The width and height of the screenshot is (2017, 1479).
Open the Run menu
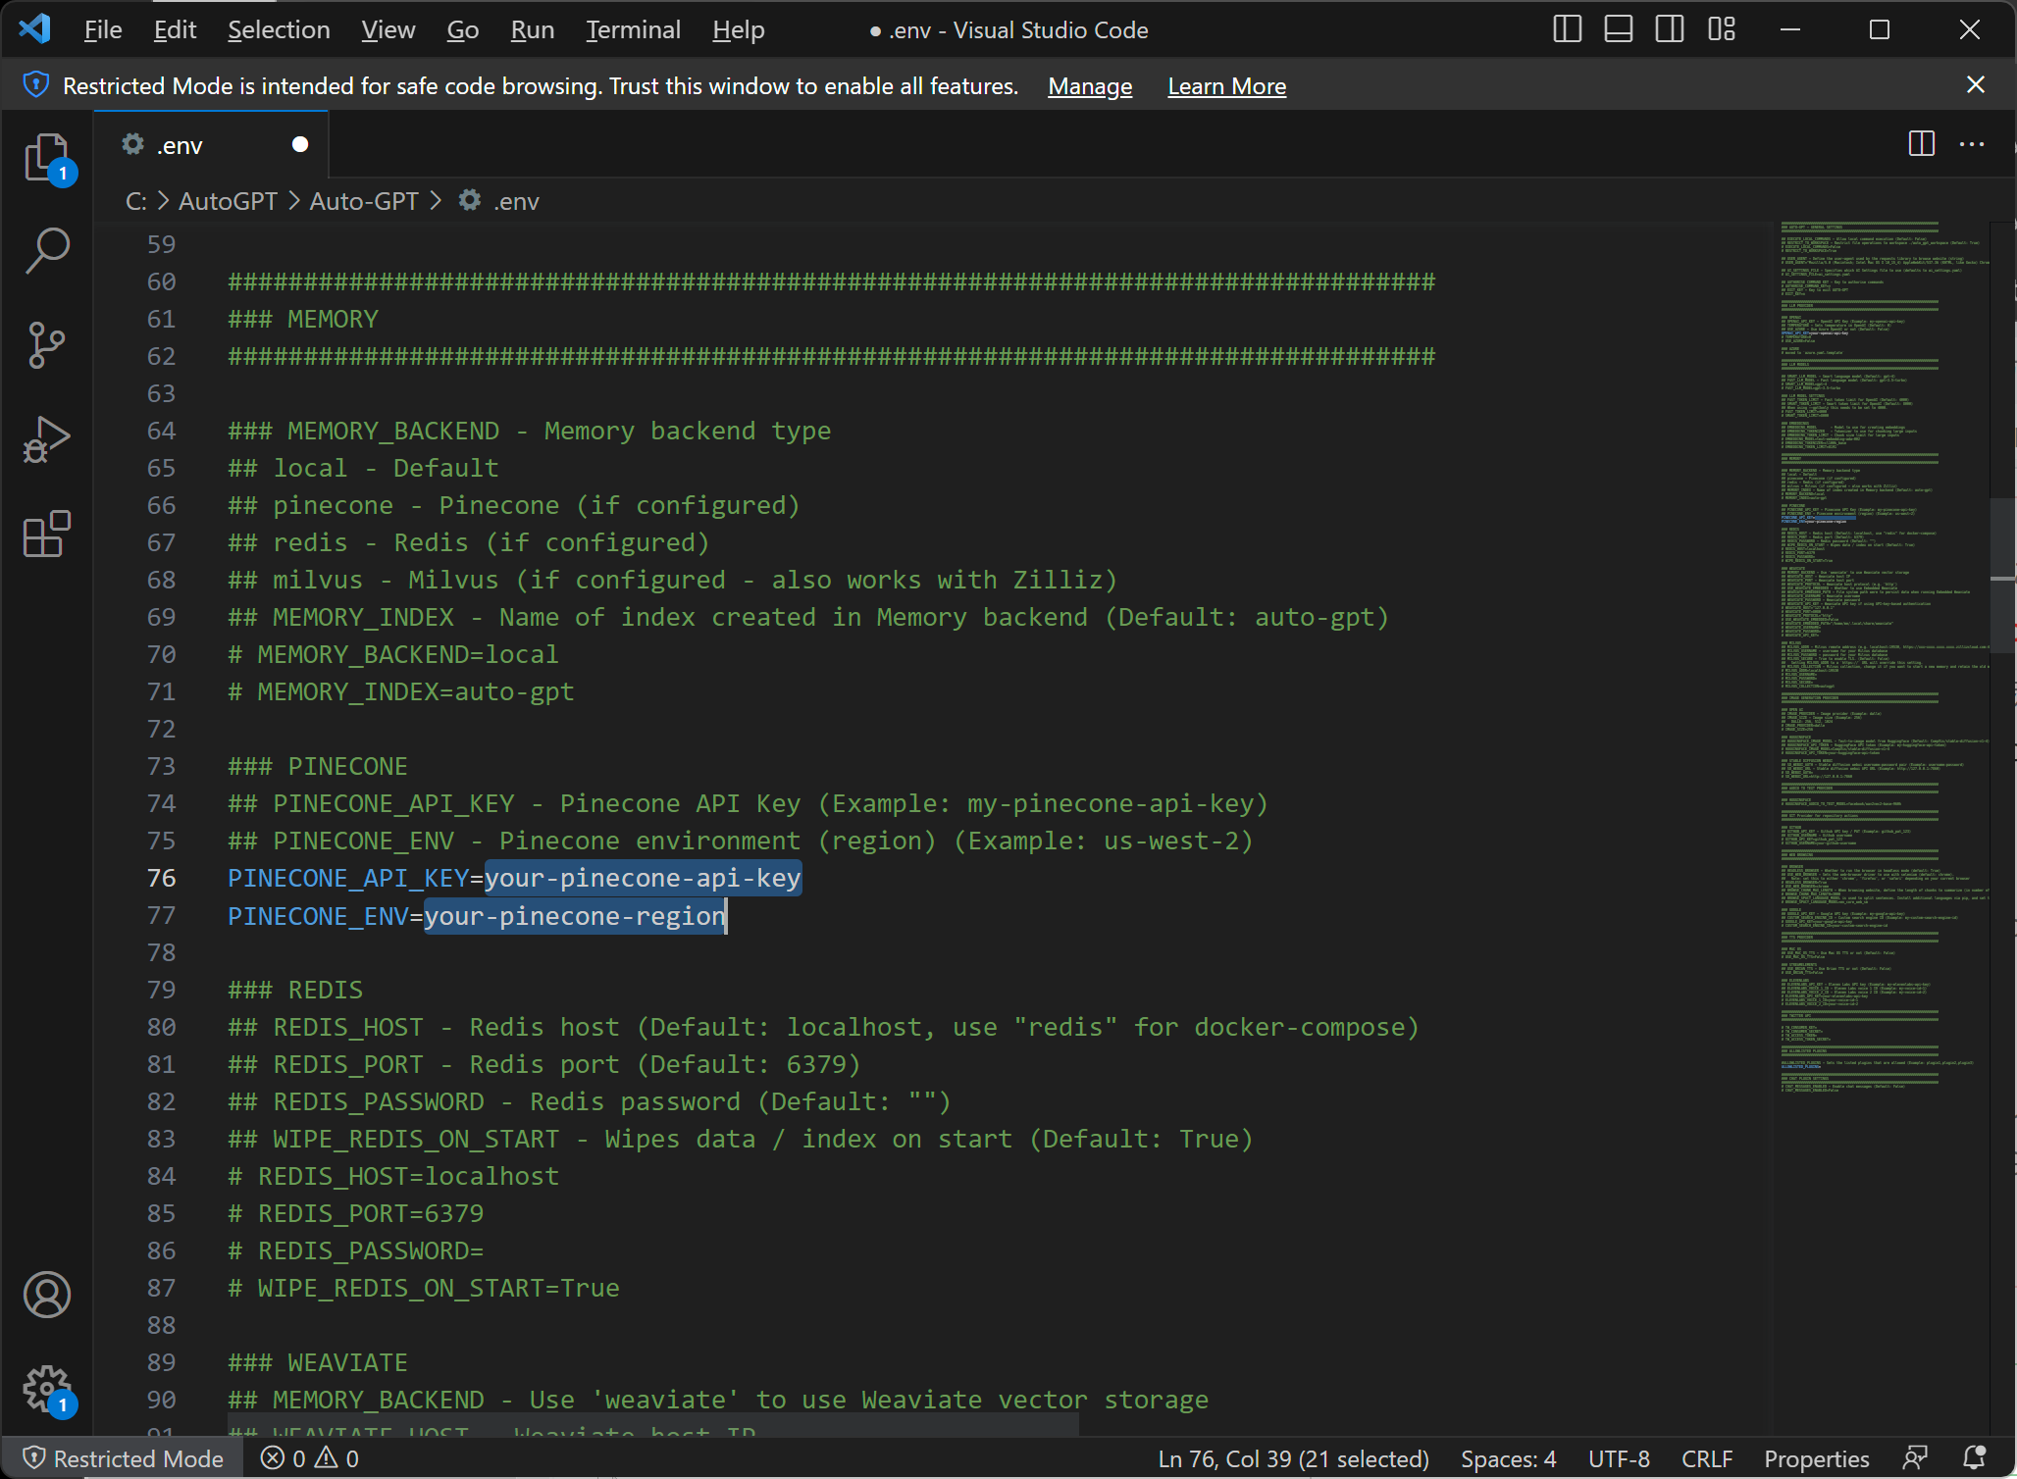click(533, 29)
